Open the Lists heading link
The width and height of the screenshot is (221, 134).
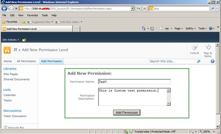coord(7,90)
